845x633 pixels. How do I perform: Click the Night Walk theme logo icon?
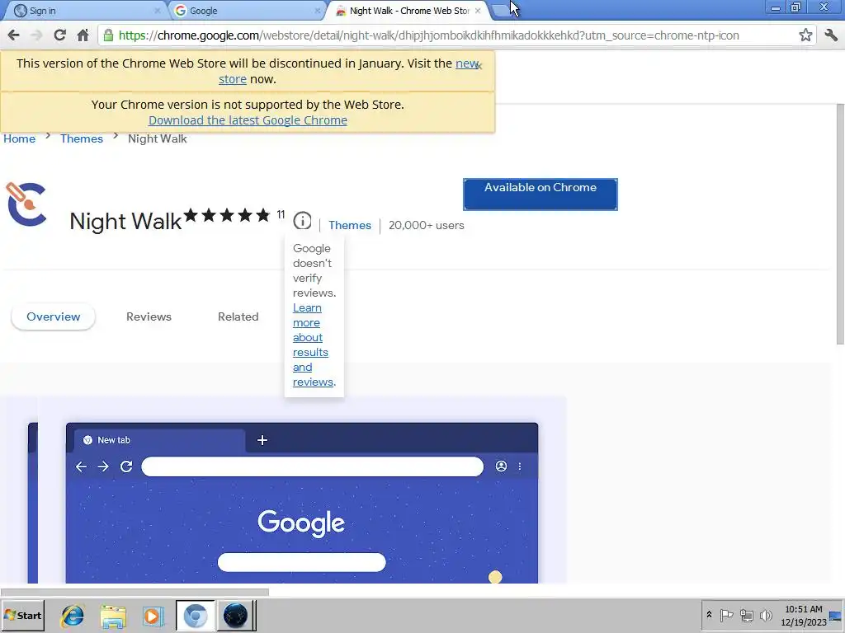26,204
